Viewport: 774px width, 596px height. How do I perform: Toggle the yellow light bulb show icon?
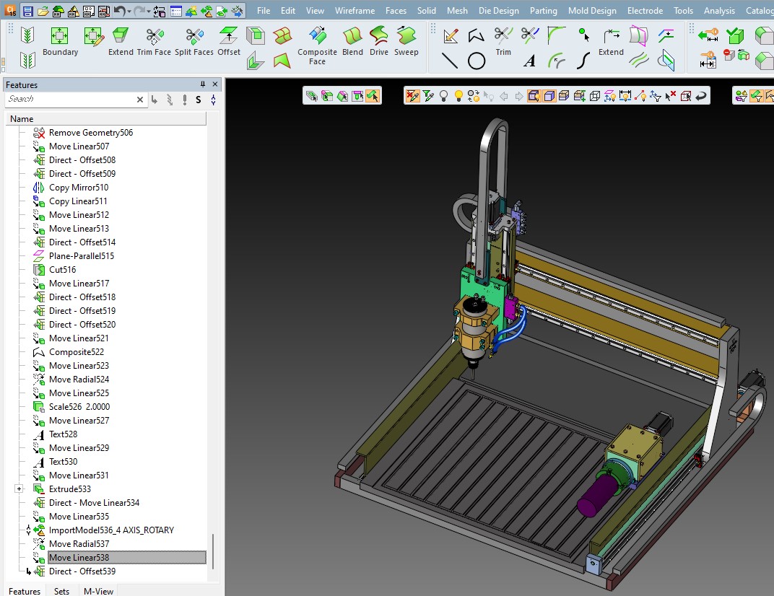click(x=458, y=95)
